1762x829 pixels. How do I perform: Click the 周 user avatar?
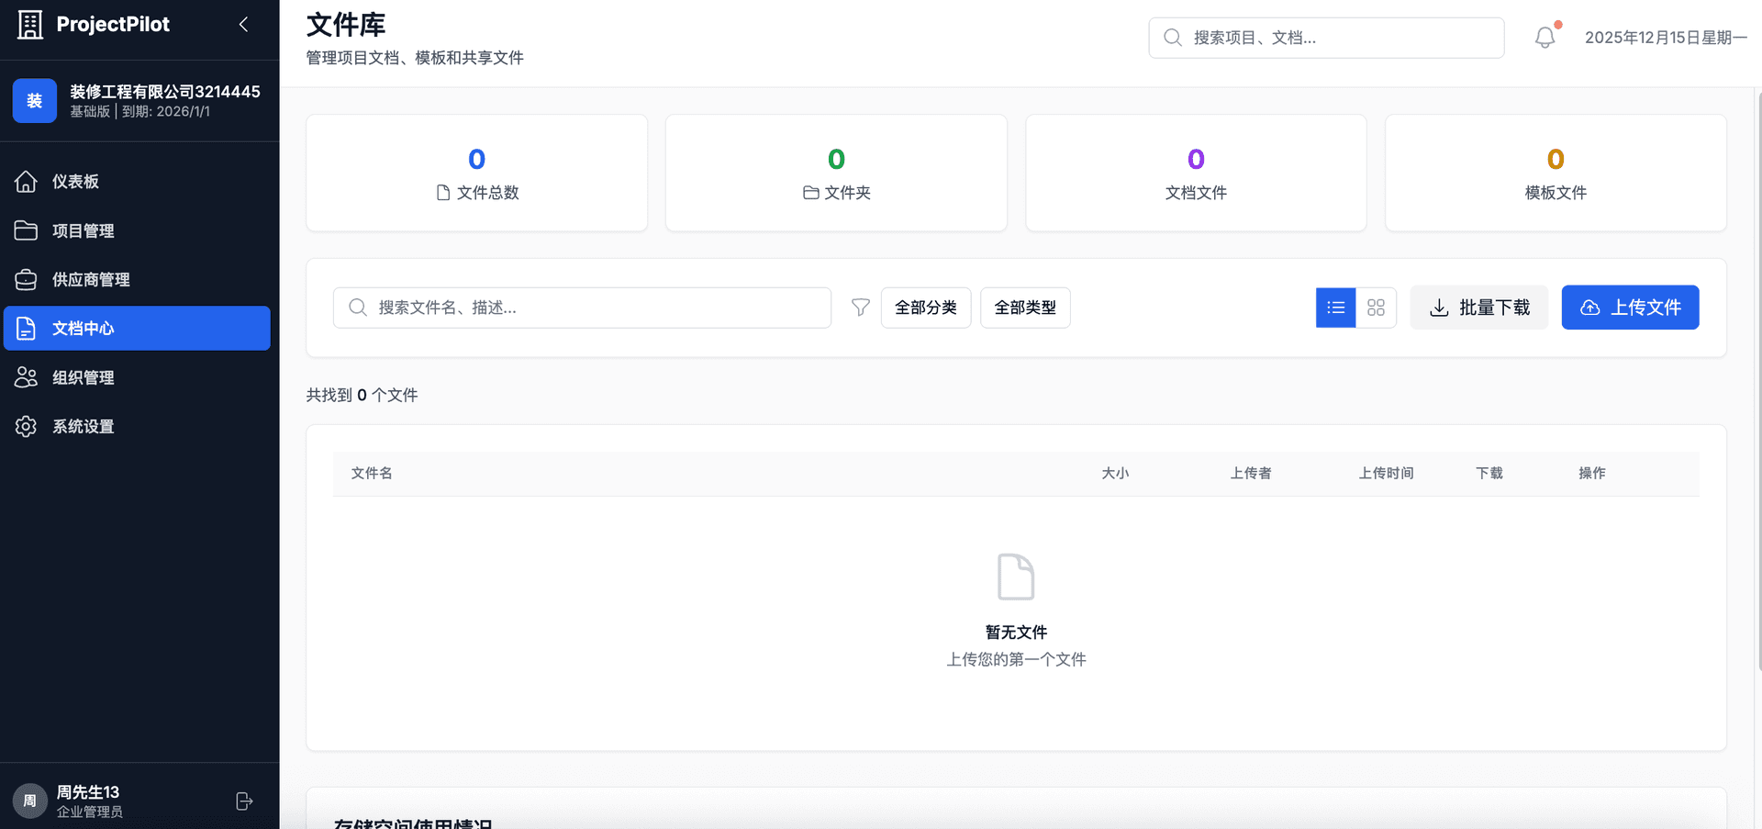coord(29,801)
